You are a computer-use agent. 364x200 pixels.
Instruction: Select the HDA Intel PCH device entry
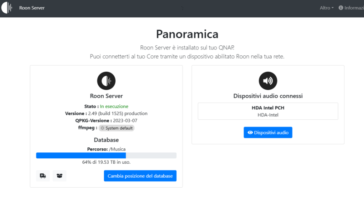[x=268, y=111]
